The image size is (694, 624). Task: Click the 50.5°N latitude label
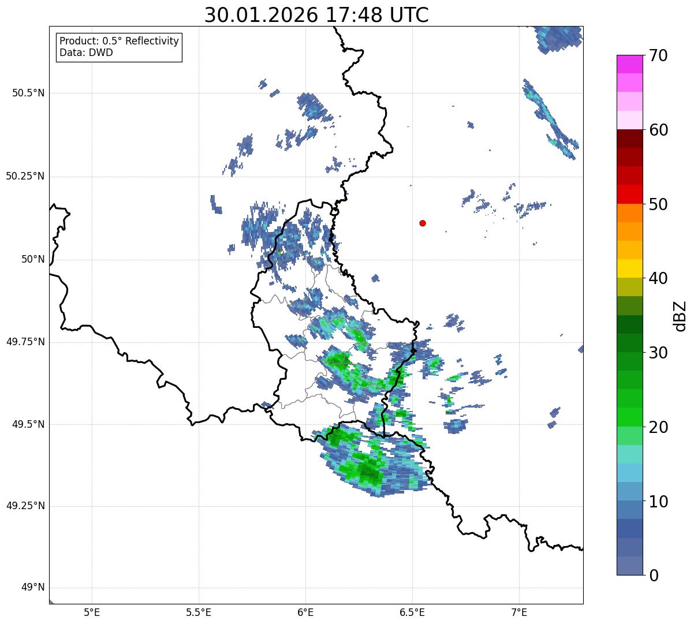coord(28,94)
